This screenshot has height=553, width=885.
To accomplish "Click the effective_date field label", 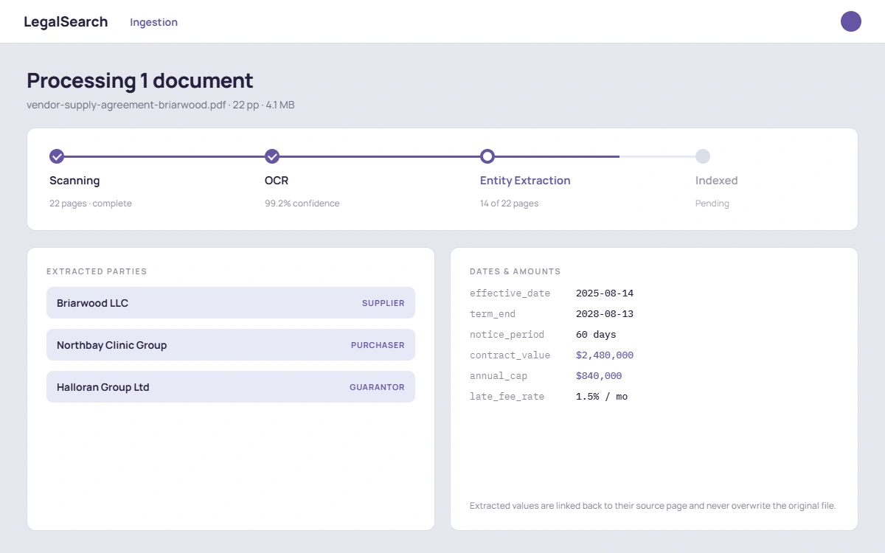I will 510,293.
